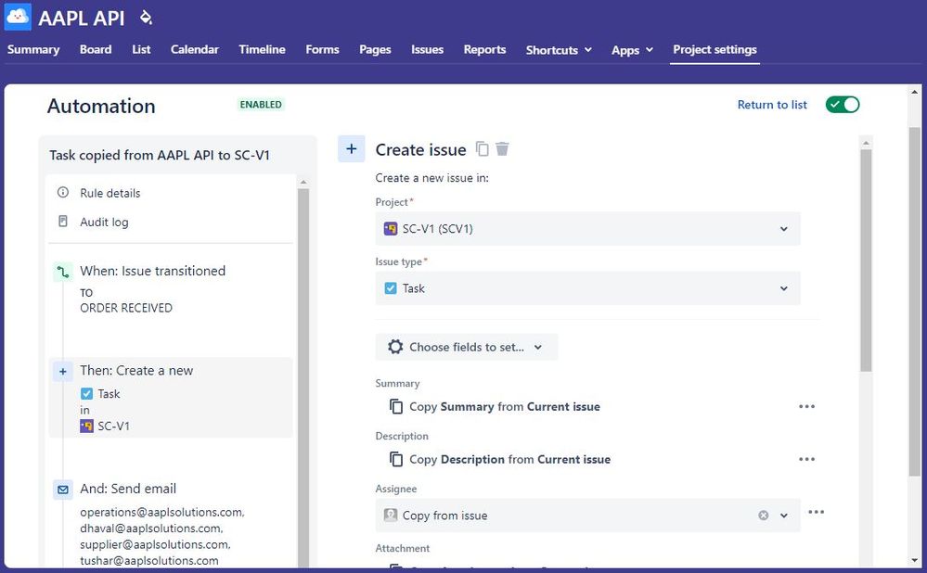927x573 pixels.
Task: Switch to the Board tab
Action: tap(96, 50)
